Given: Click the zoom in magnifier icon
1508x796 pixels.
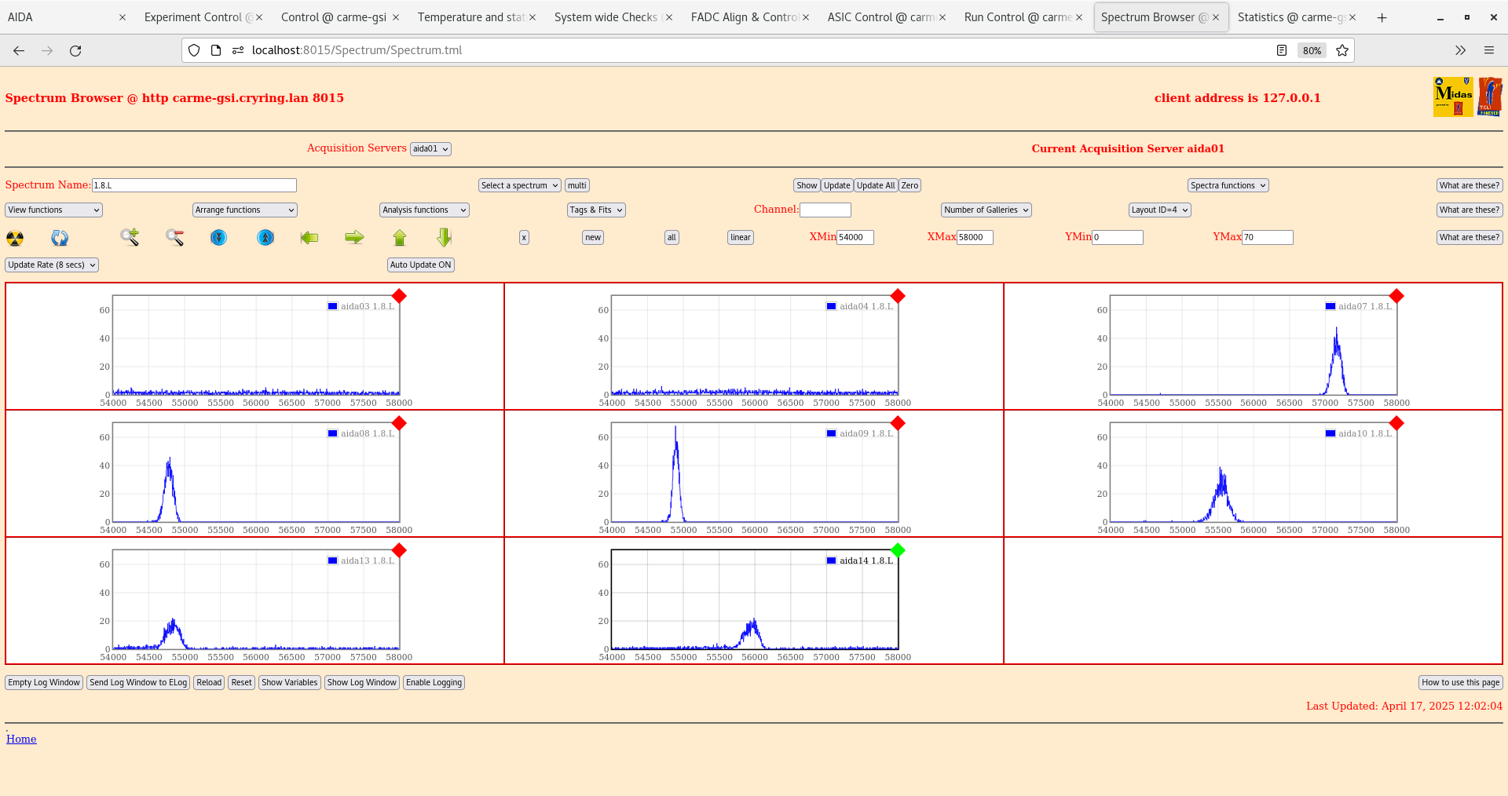Looking at the screenshot, I should (x=130, y=237).
